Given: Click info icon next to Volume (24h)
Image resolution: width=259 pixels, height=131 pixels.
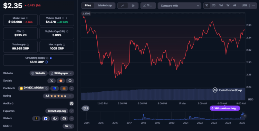Looking at the screenshot, I should tap(63, 18).
